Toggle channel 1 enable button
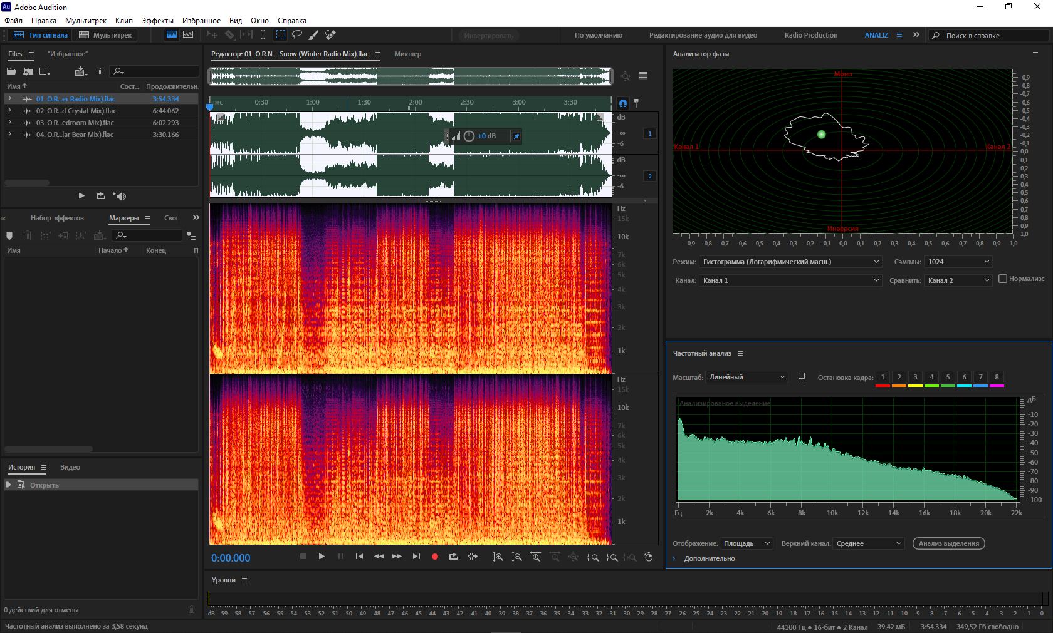Viewport: 1053px width, 633px height. tap(649, 133)
